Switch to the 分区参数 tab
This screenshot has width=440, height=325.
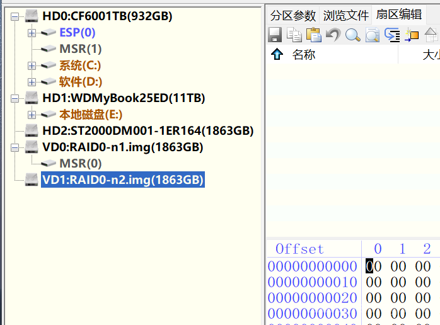[x=293, y=15]
